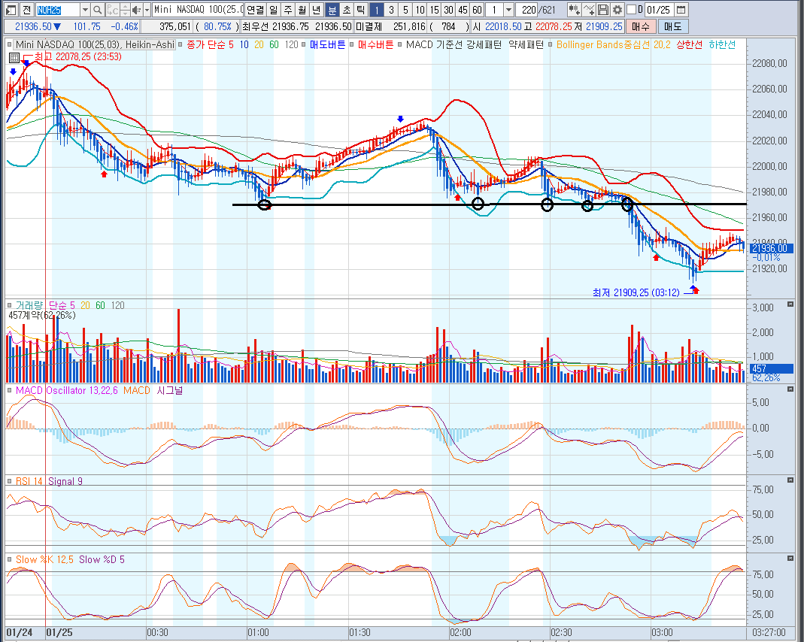Close the Slow %K stochastic panel
The height and width of the screenshot is (642, 804).
pos(790,558)
